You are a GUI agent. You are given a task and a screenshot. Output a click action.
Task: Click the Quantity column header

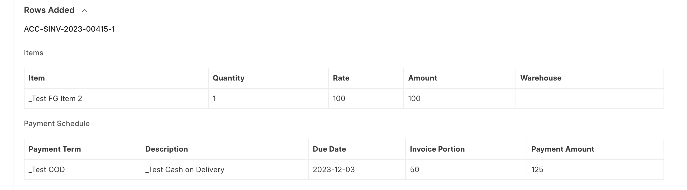point(228,78)
